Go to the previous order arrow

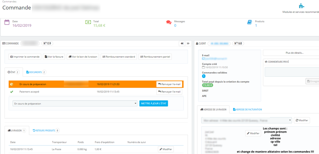coord(182,43)
